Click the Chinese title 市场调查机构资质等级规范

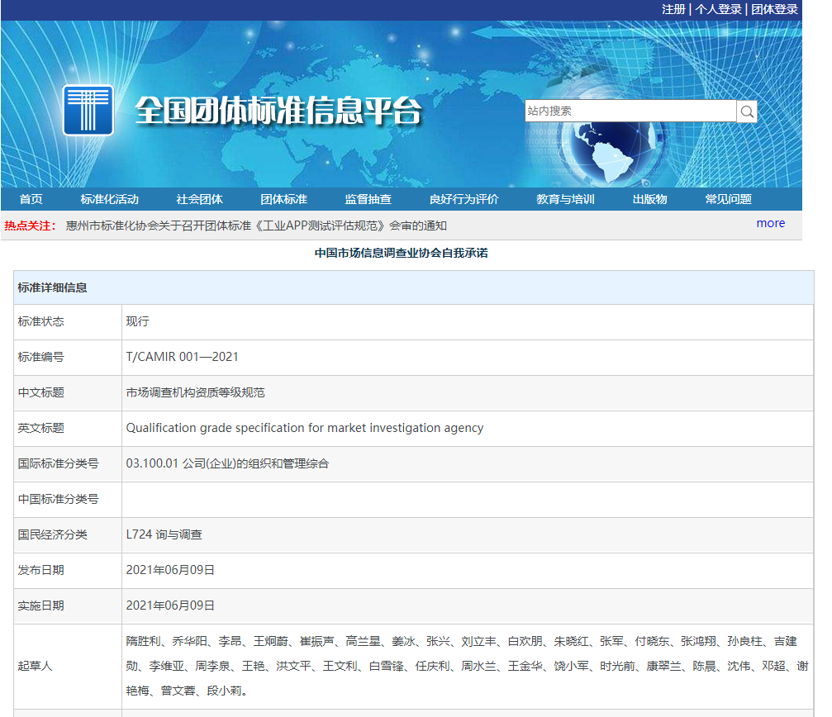pos(195,392)
